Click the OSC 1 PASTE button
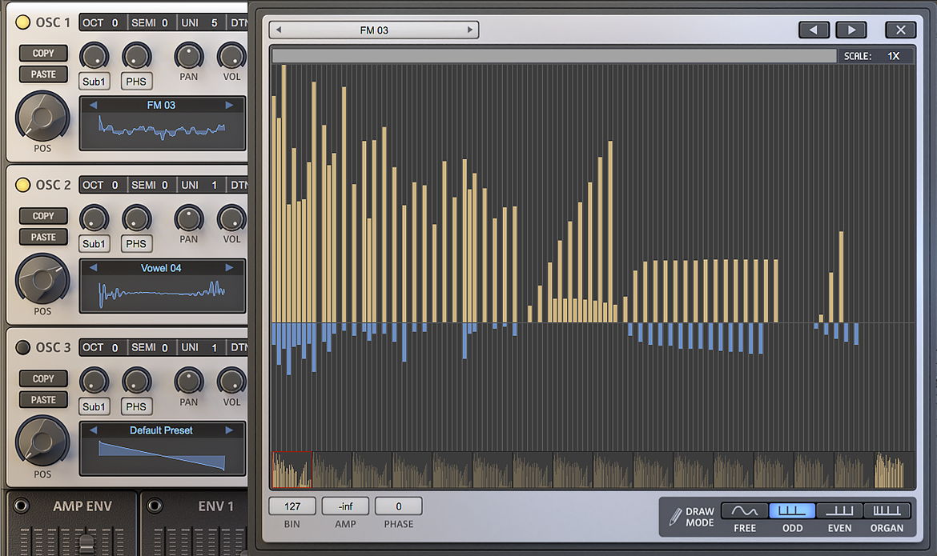The image size is (937, 556). tap(43, 74)
